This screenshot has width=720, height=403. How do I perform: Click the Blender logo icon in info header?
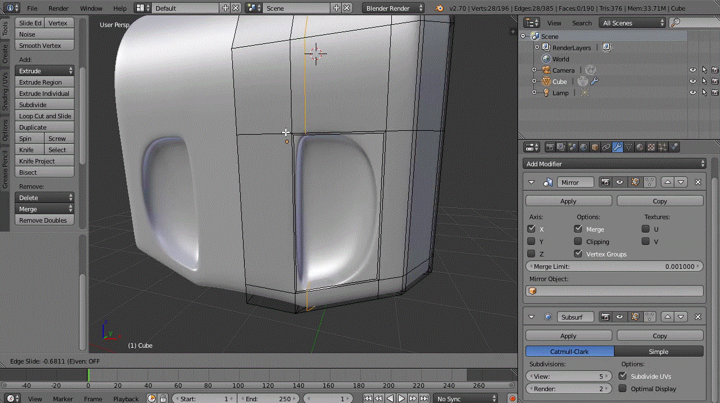point(439,8)
